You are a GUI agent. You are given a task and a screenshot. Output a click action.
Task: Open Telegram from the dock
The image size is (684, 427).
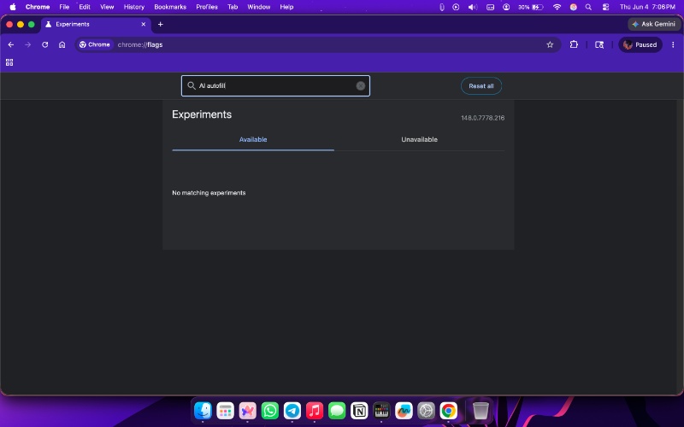[292, 410]
